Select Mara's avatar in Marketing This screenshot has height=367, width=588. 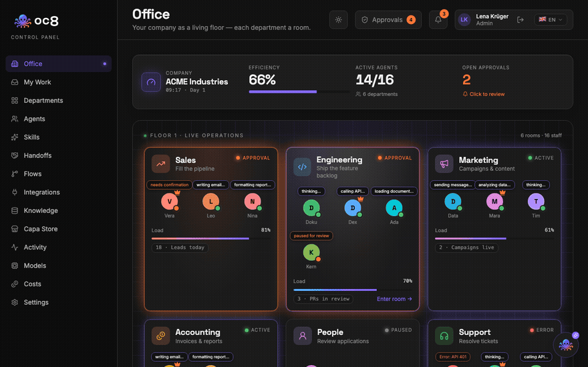[494, 202]
